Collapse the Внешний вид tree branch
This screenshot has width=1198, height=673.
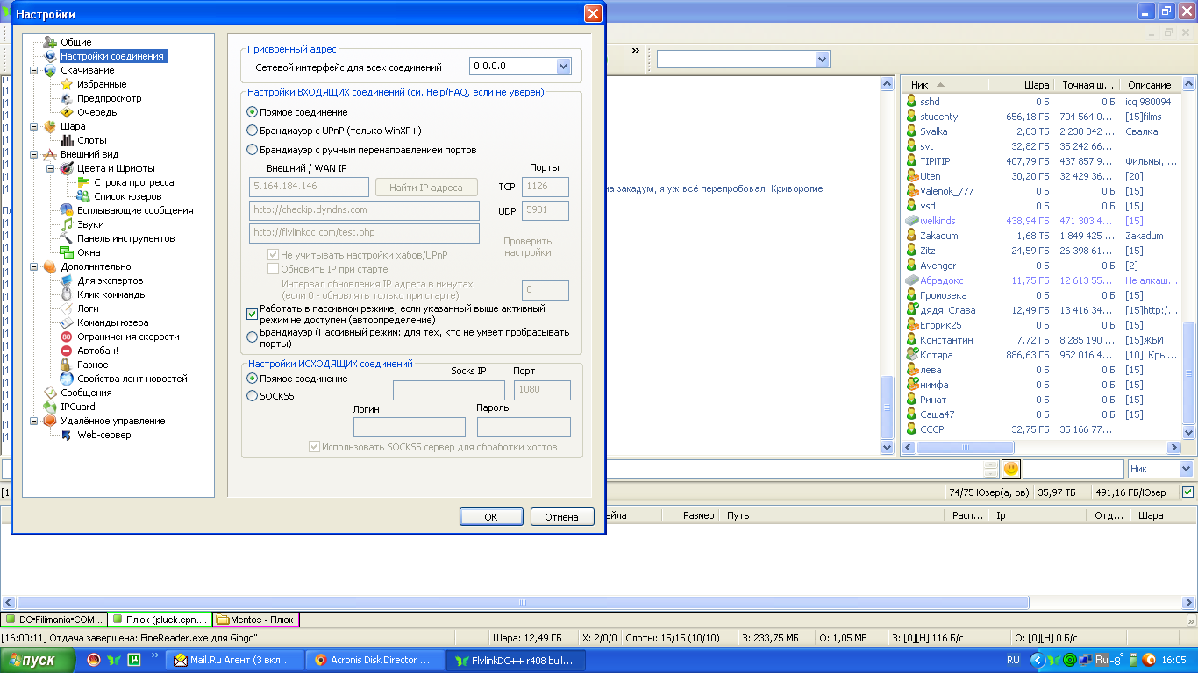[34, 154]
